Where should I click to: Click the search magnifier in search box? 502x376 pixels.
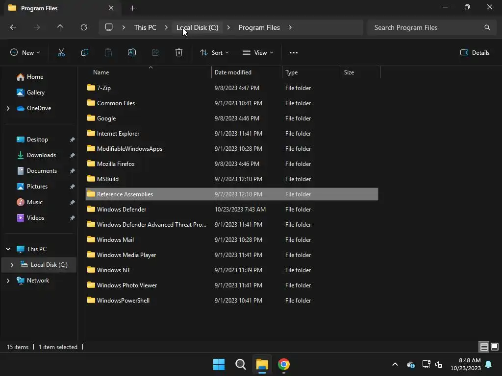pos(487,27)
